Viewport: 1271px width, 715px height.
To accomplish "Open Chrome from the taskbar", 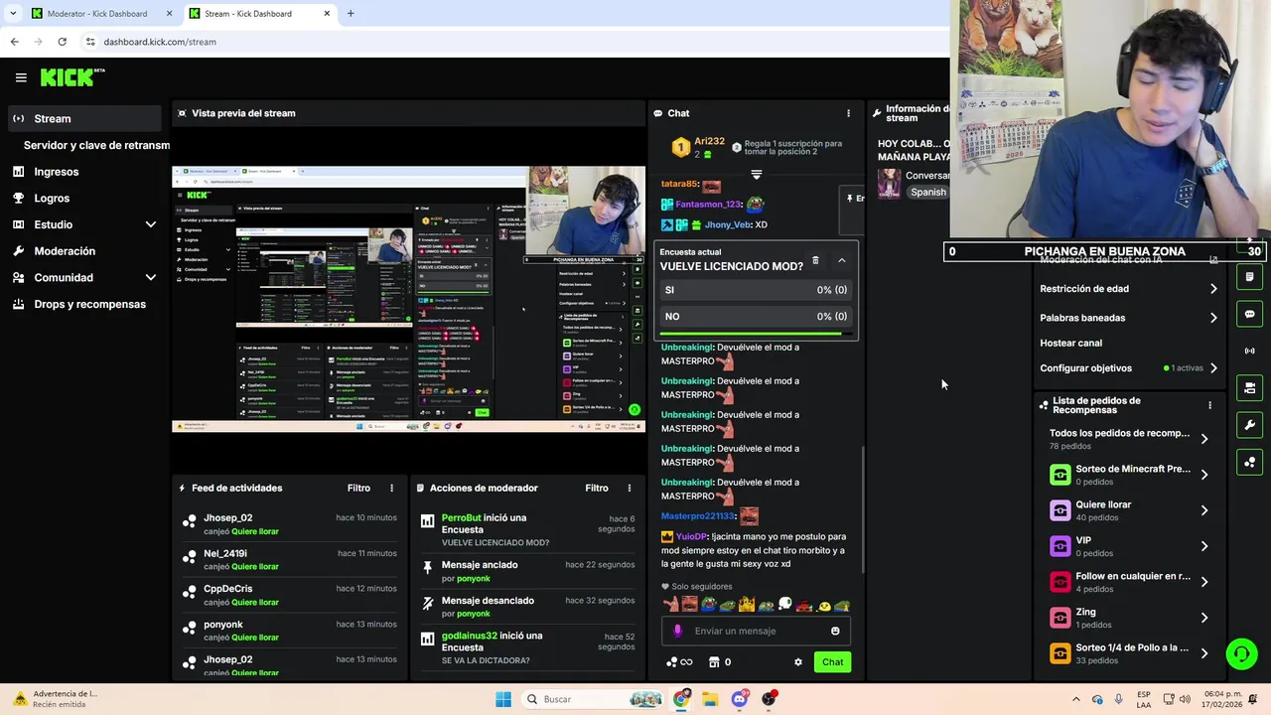I will [681, 699].
